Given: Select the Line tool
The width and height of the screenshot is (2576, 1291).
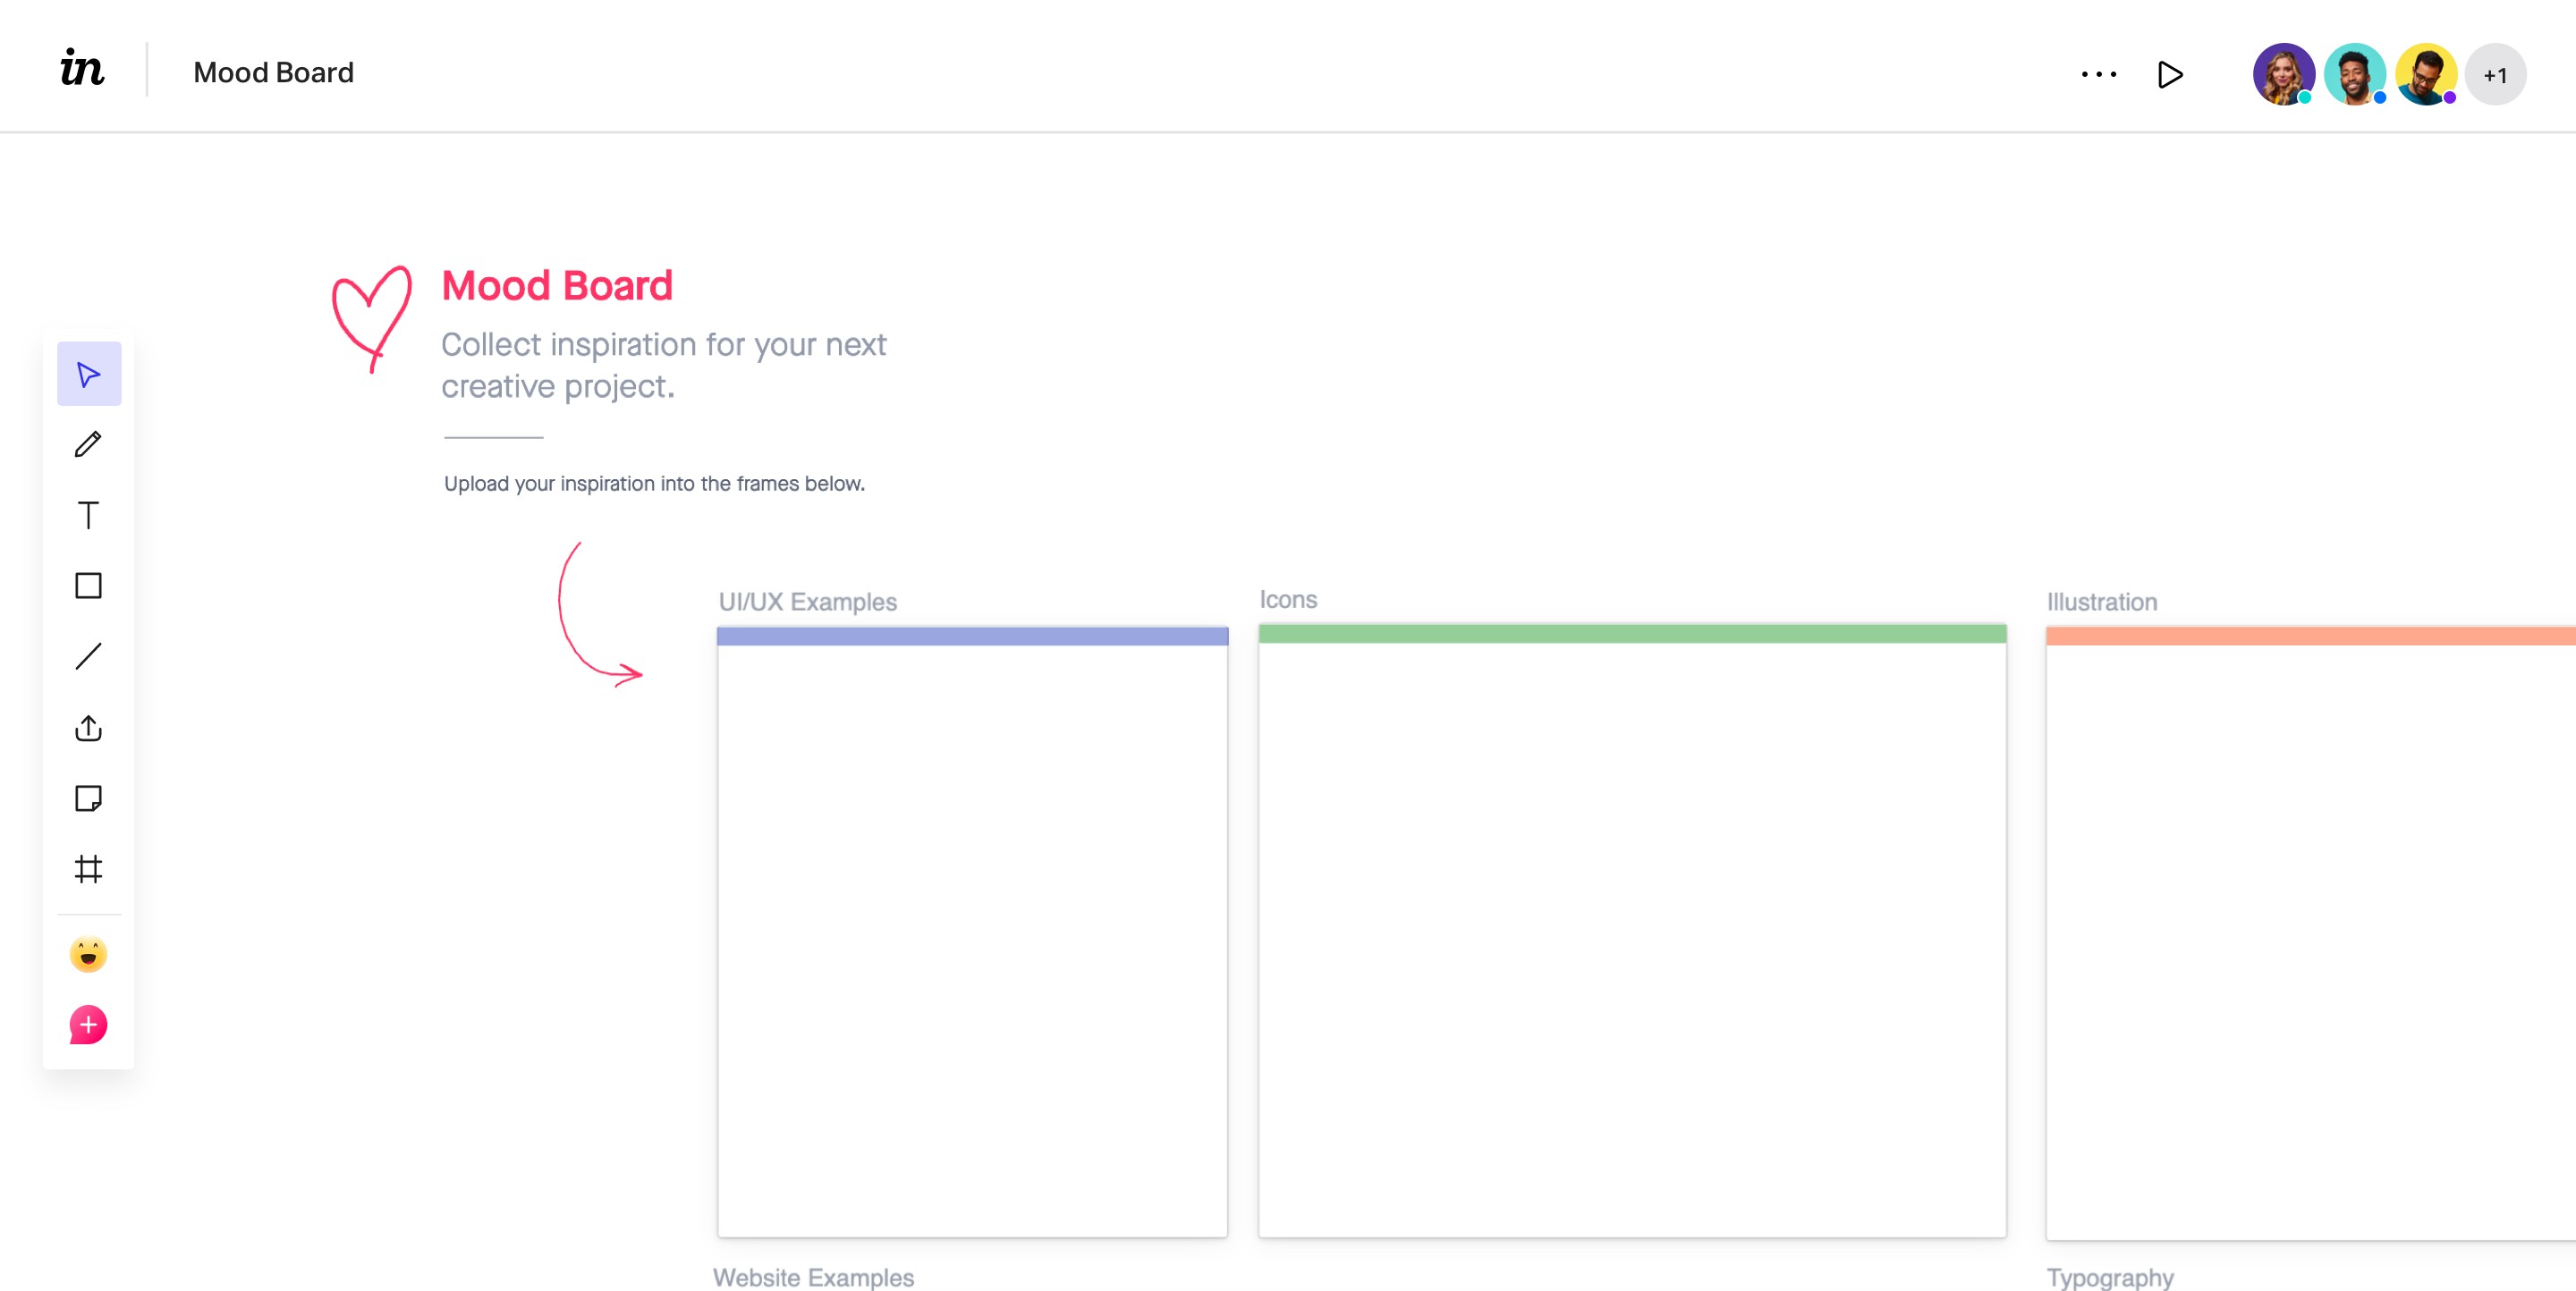Looking at the screenshot, I should pyautogui.click(x=89, y=654).
